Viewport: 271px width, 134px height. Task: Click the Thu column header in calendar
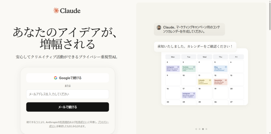[x=220, y=57]
